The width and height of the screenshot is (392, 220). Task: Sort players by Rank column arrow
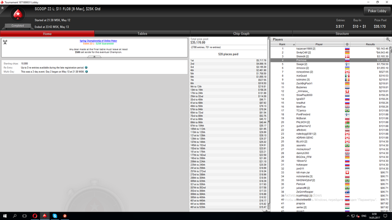[x=294, y=44]
